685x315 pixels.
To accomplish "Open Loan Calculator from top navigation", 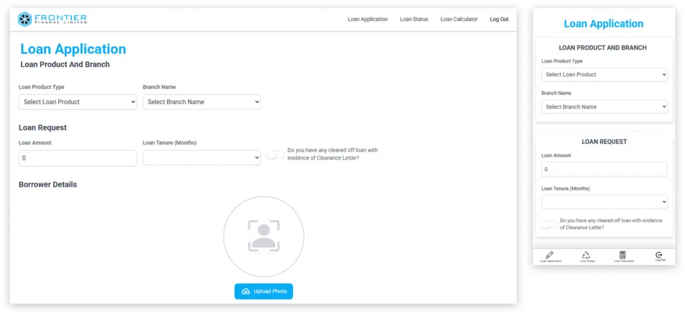I will [x=459, y=19].
